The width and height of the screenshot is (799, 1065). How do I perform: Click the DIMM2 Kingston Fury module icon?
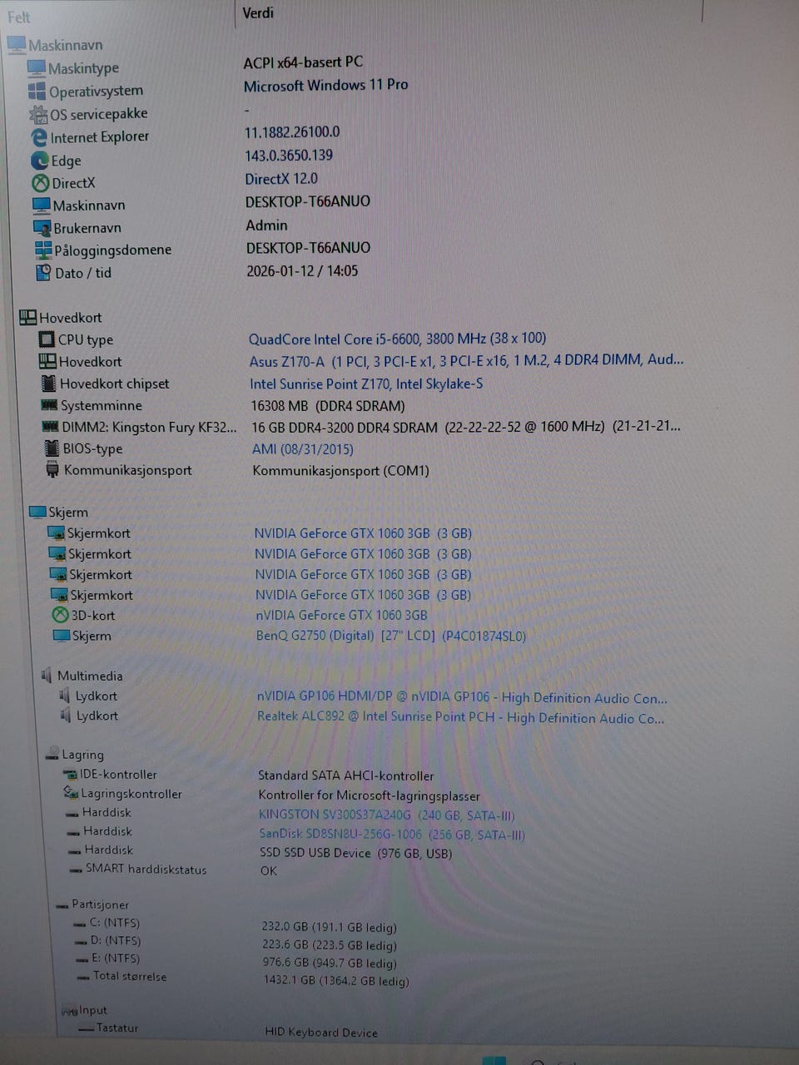50,427
